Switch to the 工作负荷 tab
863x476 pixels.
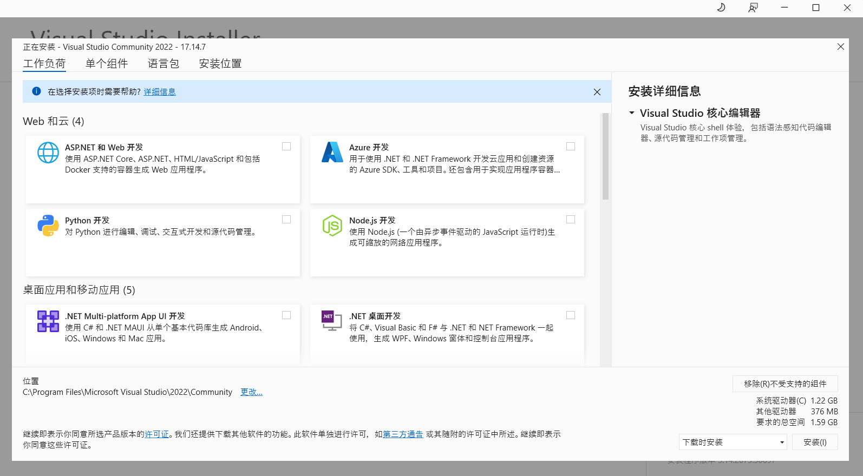click(x=44, y=63)
